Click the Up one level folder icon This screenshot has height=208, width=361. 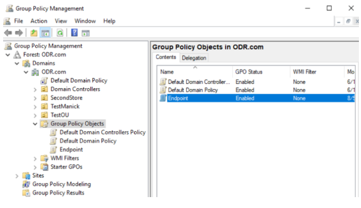tap(34, 33)
